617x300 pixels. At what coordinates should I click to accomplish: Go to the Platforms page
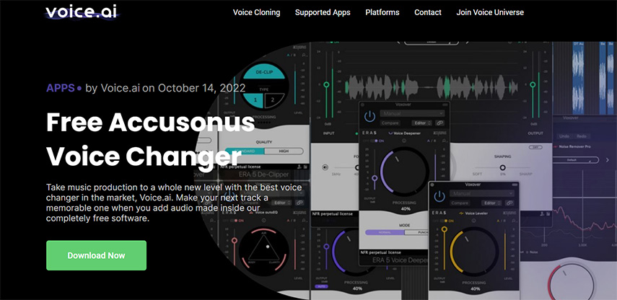[x=382, y=12]
